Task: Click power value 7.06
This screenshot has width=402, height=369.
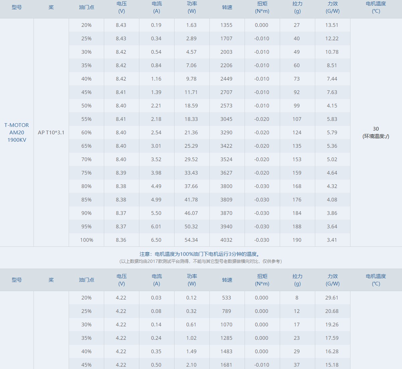Action: tap(191, 65)
